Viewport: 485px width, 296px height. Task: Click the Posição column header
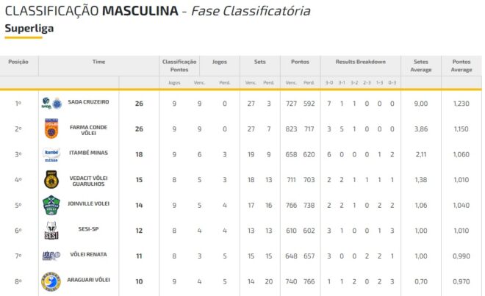point(18,62)
